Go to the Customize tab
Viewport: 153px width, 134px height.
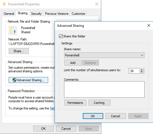click(x=78, y=13)
